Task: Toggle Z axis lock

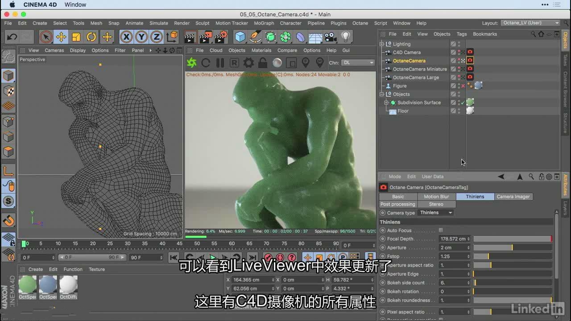Action: pyautogui.click(x=157, y=37)
